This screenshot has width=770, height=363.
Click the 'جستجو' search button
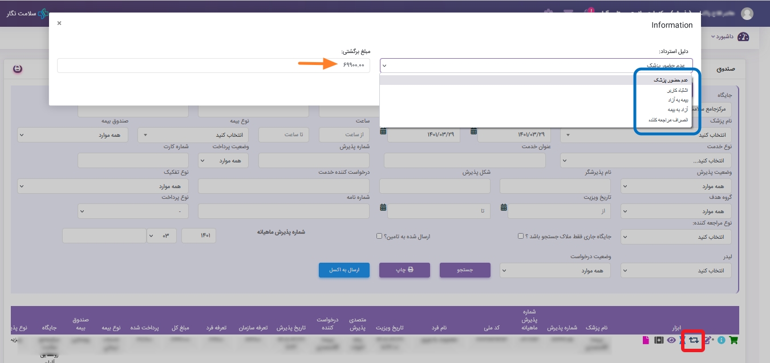465,270
